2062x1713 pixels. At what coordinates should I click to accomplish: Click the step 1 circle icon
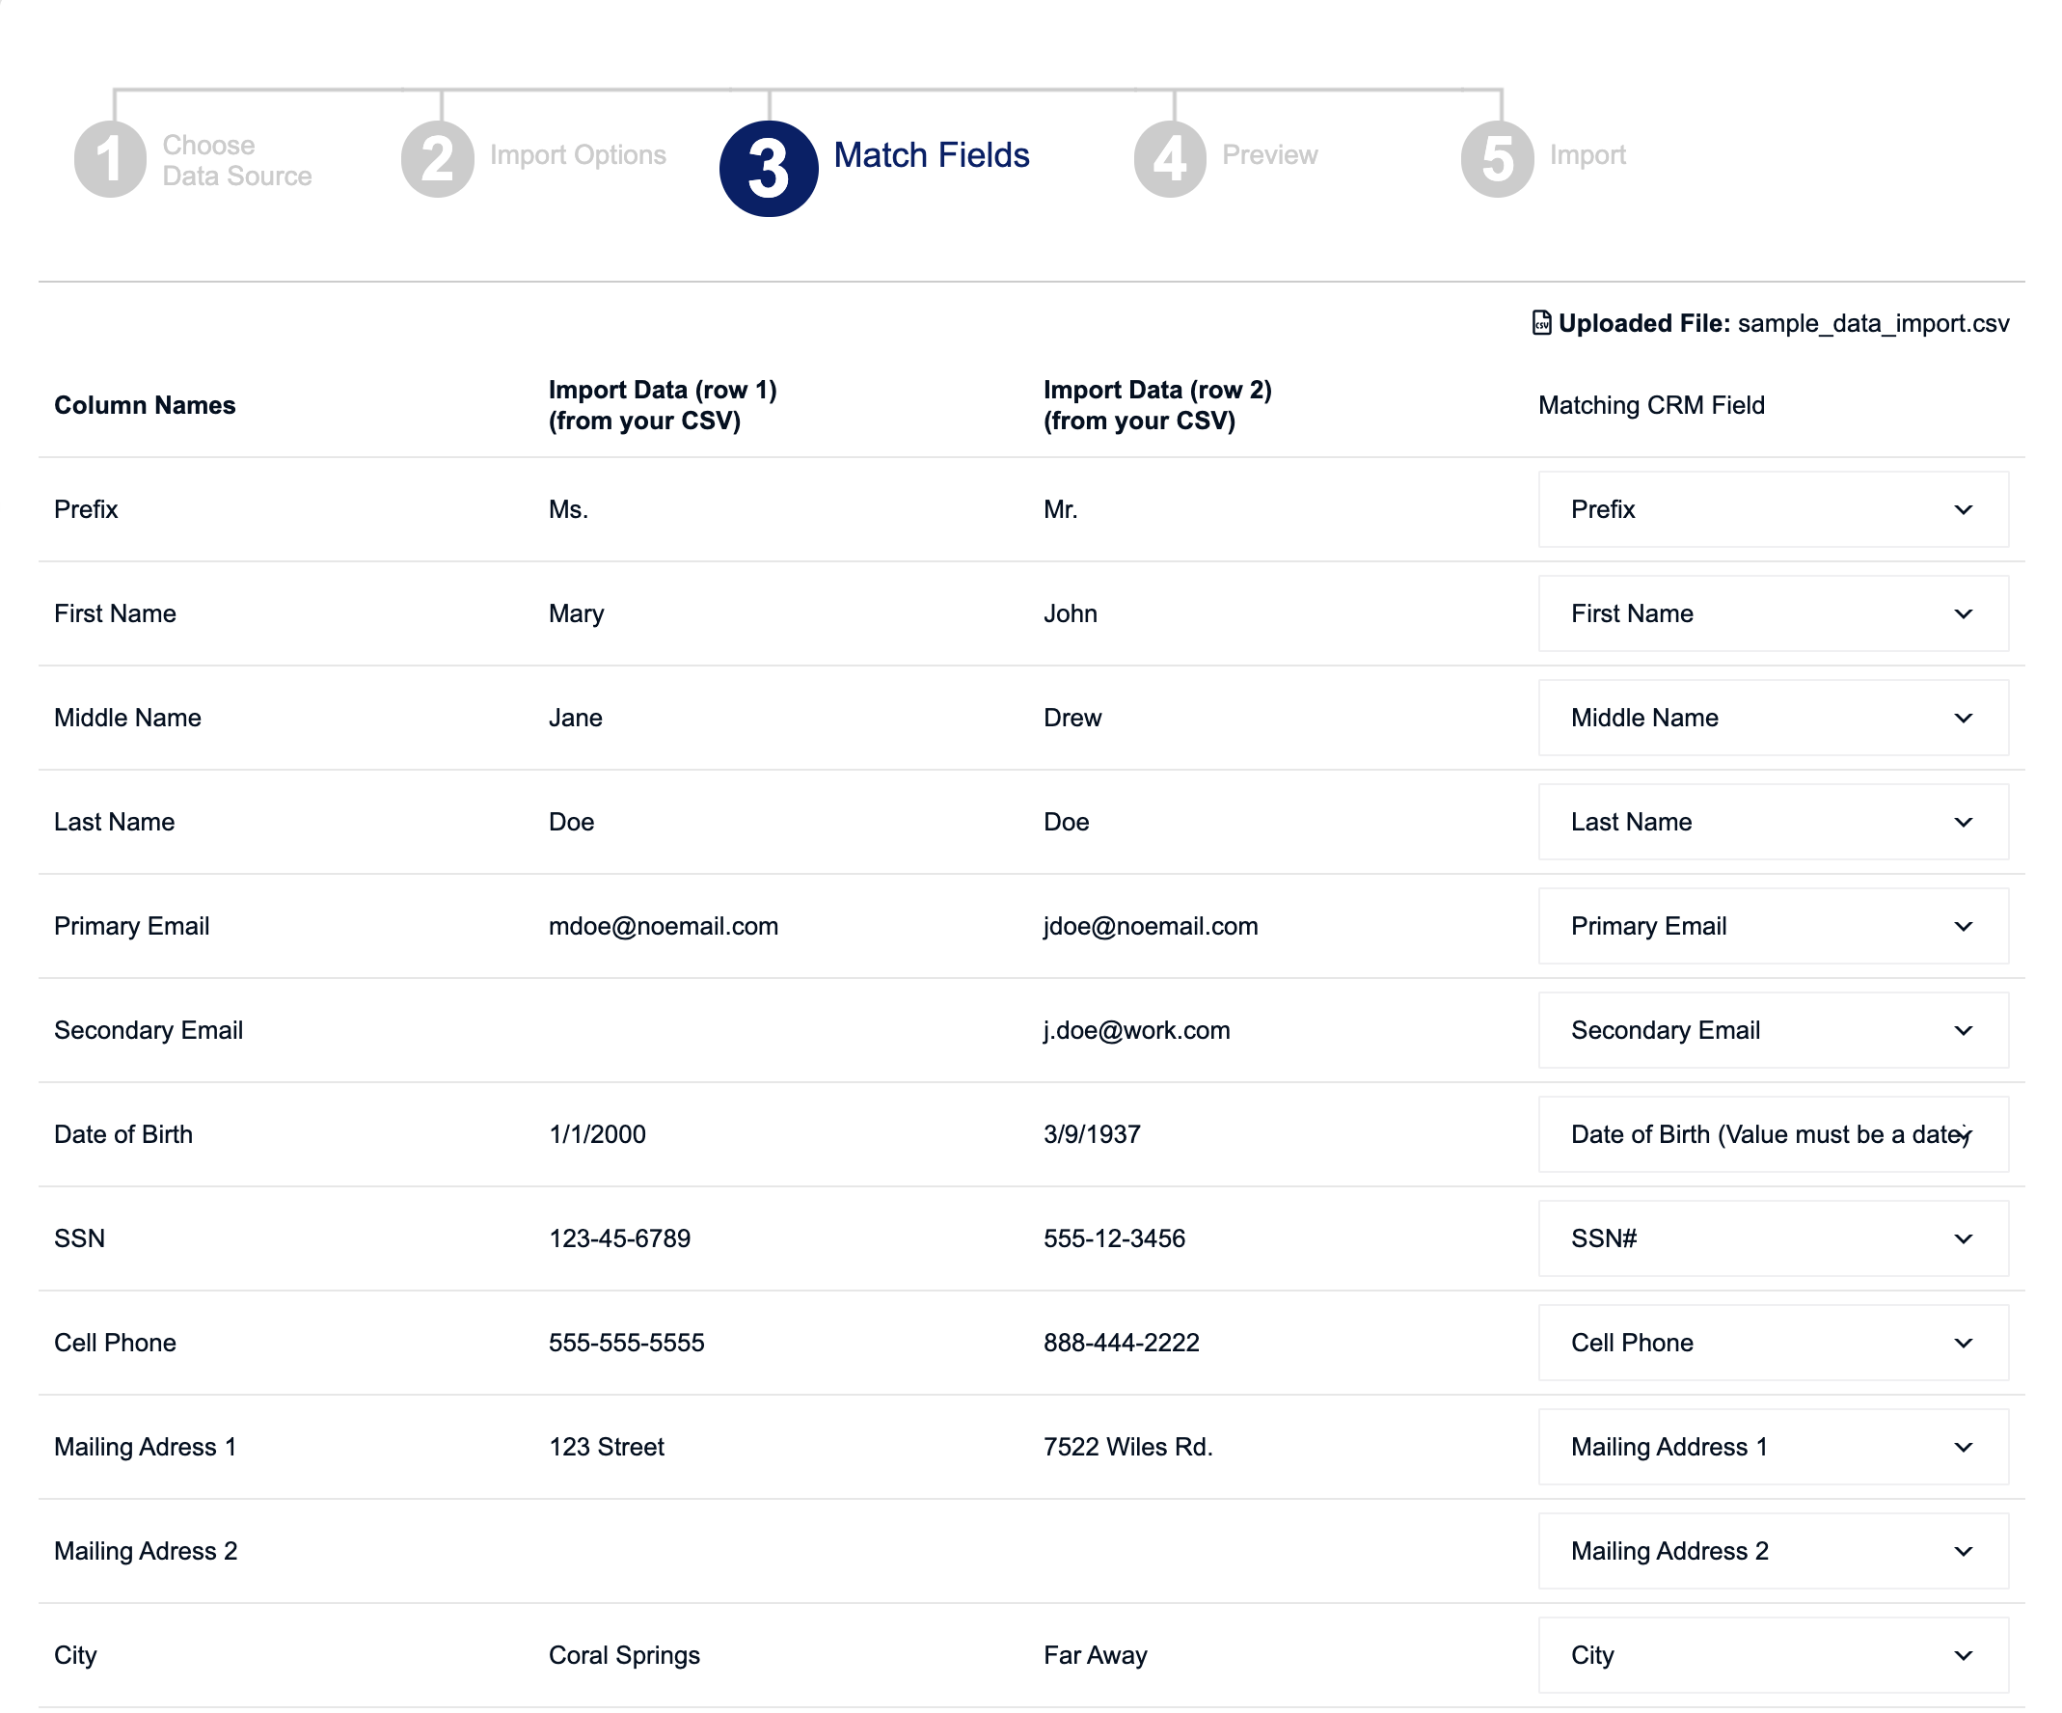click(x=110, y=159)
